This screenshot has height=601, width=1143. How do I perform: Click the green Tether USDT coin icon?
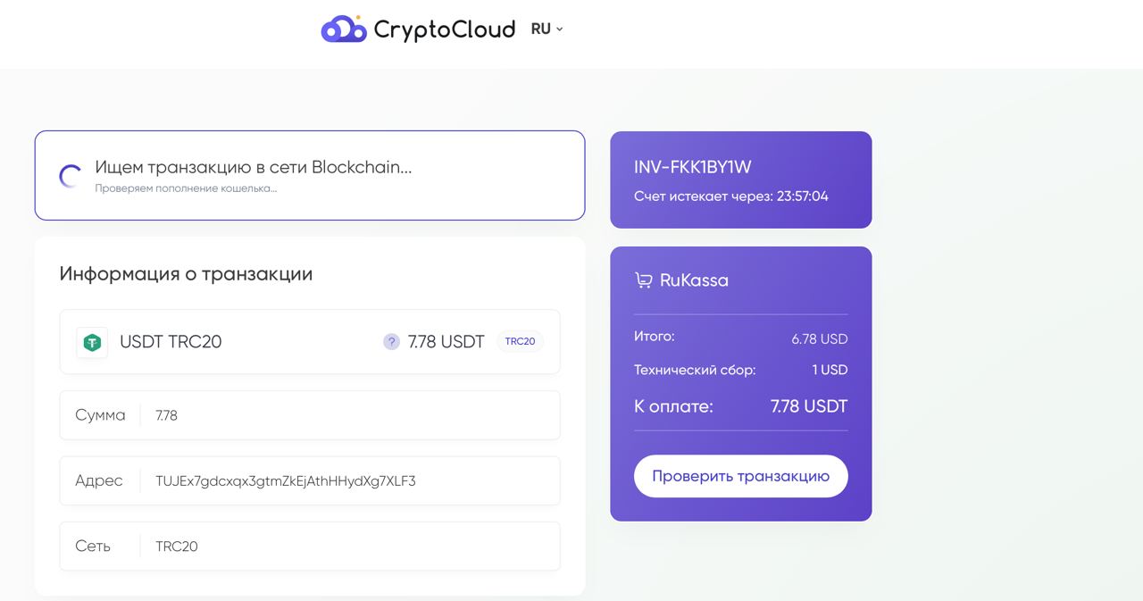92,342
